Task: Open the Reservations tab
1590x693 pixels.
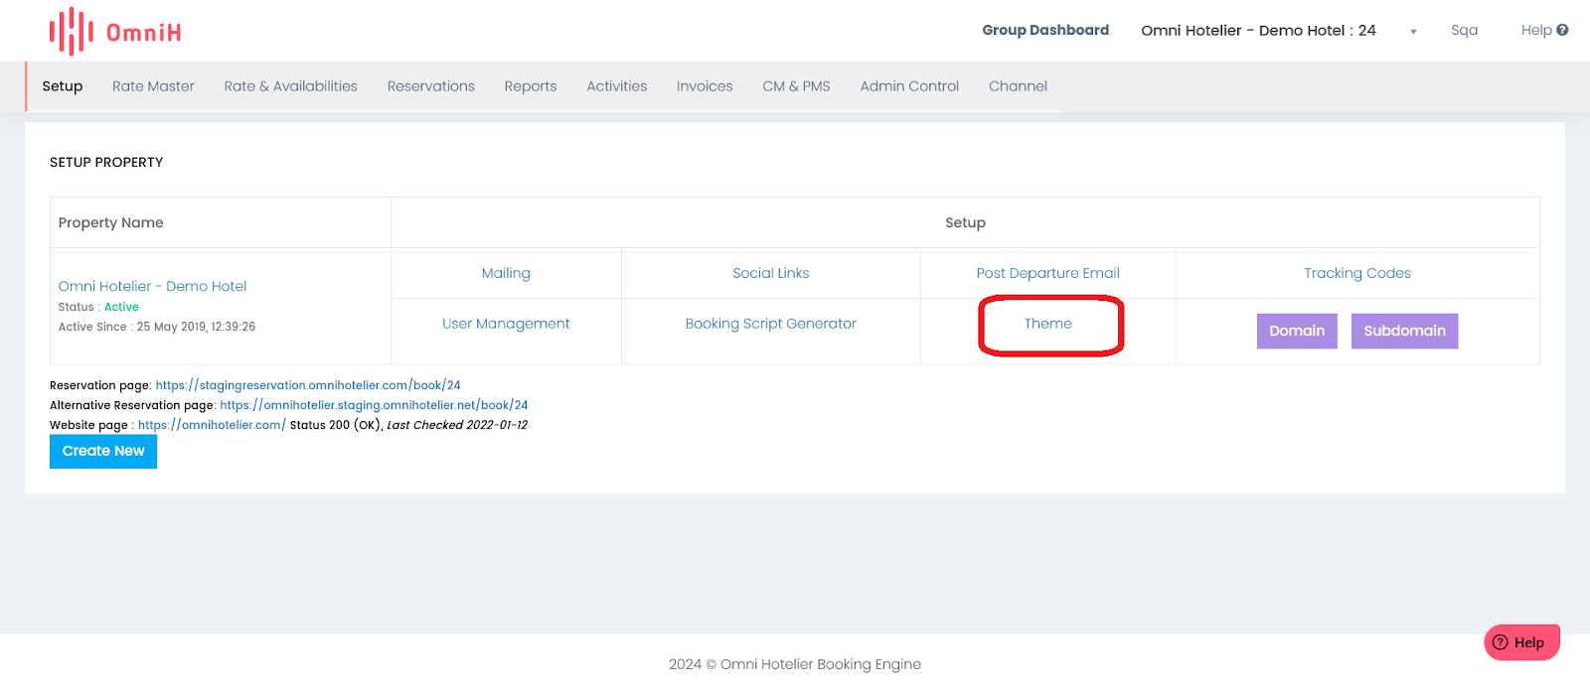Action: tap(431, 86)
